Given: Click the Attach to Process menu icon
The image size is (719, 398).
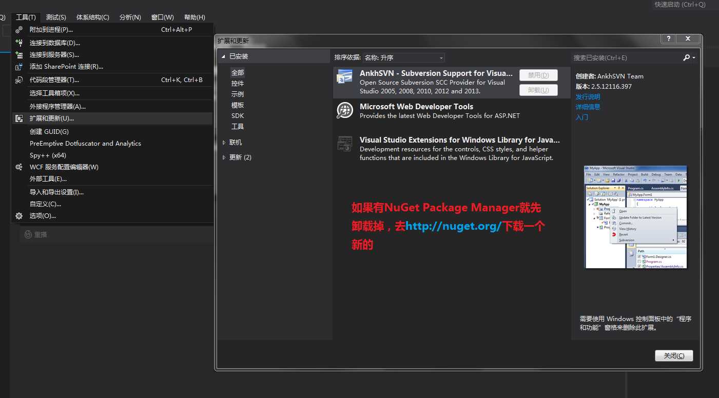Looking at the screenshot, I should point(19,30).
